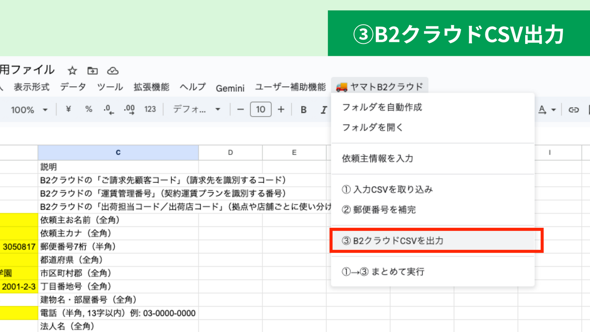This screenshot has height=332, width=590.
Task: Click the 電話（半角, 13字以内） cell
Action: coord(118,313)
